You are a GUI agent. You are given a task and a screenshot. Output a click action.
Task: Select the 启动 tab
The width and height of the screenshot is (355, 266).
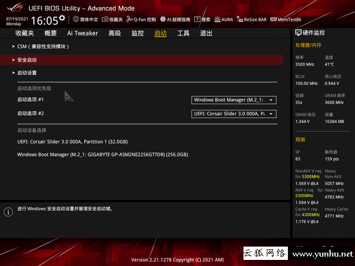pyautogui.click(x=160, y=33)
